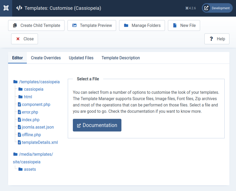Open Template Preview
The image size is (236, 191).
[92, 25]
